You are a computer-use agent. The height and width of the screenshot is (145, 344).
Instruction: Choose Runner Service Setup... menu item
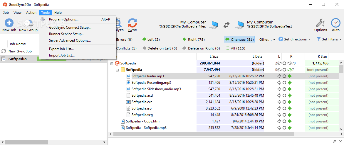pos(78,34)
